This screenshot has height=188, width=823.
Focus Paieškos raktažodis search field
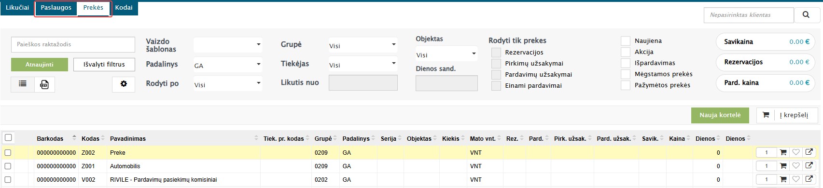click(x=73, y=44)
